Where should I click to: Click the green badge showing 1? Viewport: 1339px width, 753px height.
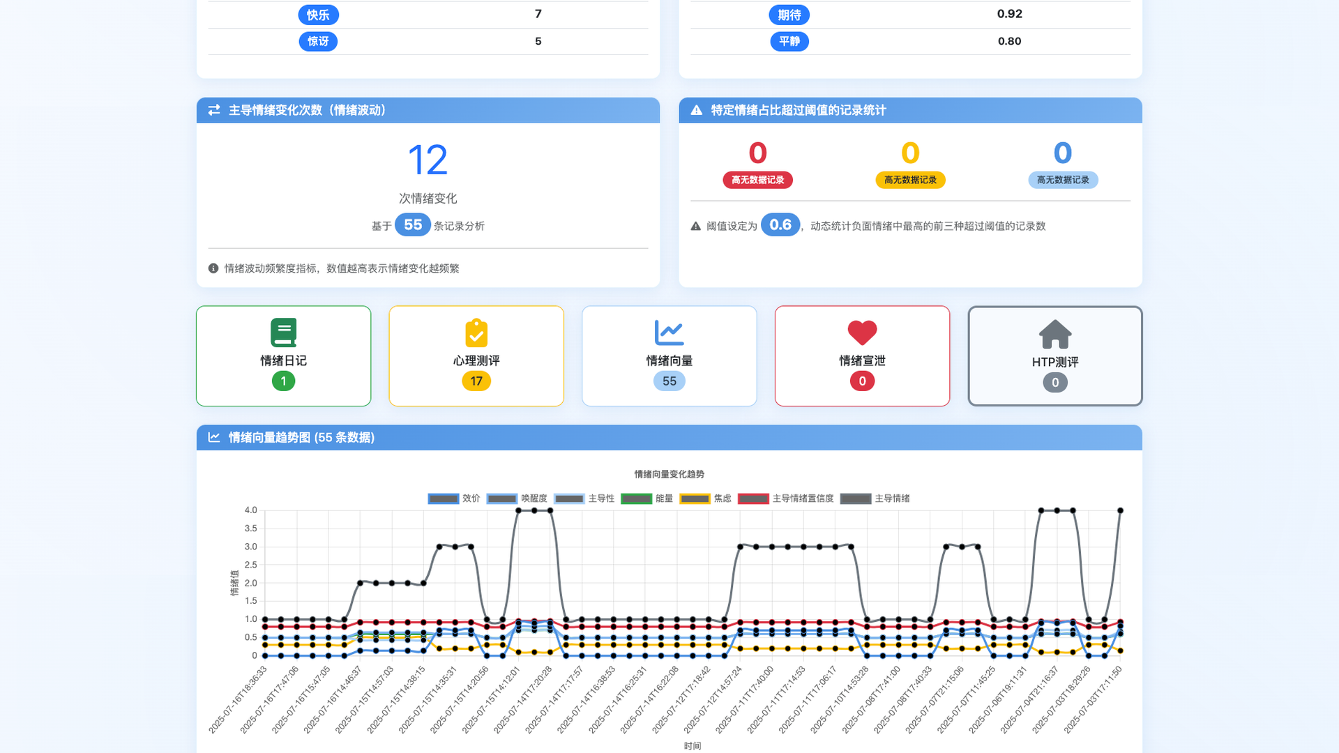pos(283,381)
